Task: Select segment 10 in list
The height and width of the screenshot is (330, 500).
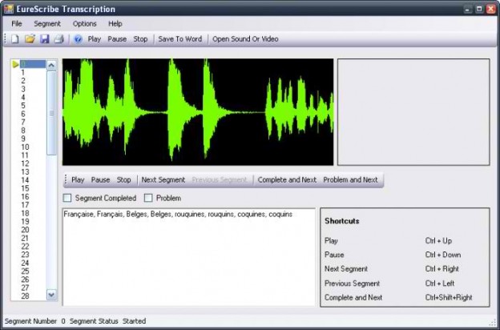Action: [x=25, y=147]
